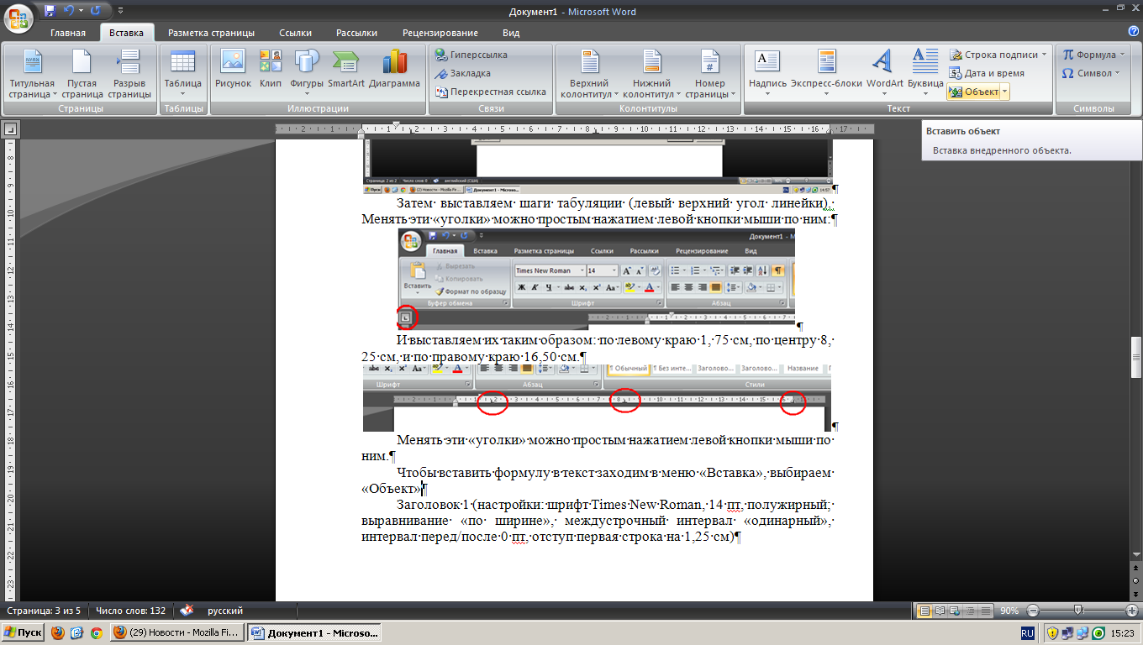Screen dimensions: 1143x645
Task: Click Дата и время to insert date
Action: (x=987, y=73)
